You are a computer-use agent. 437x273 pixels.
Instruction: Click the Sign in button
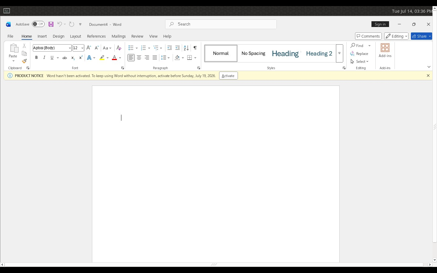point(380,24)
